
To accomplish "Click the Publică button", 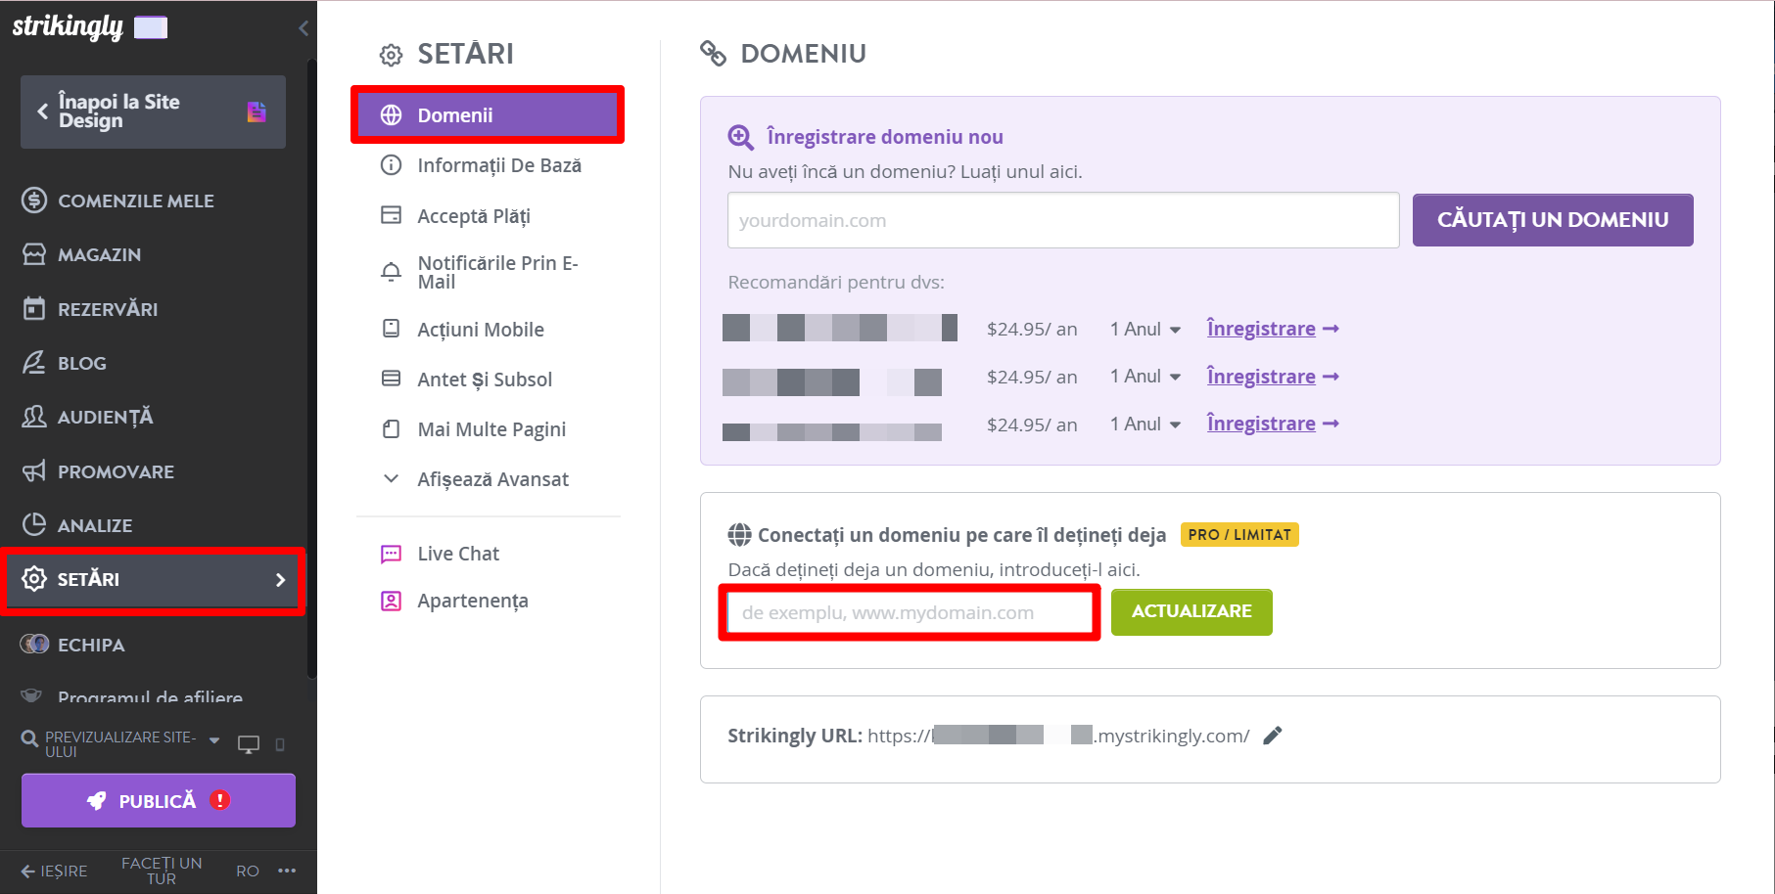I will (x=159, y=800).
